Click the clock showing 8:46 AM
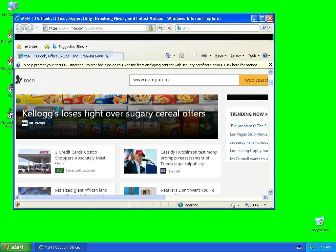 (x=324, y=247)
